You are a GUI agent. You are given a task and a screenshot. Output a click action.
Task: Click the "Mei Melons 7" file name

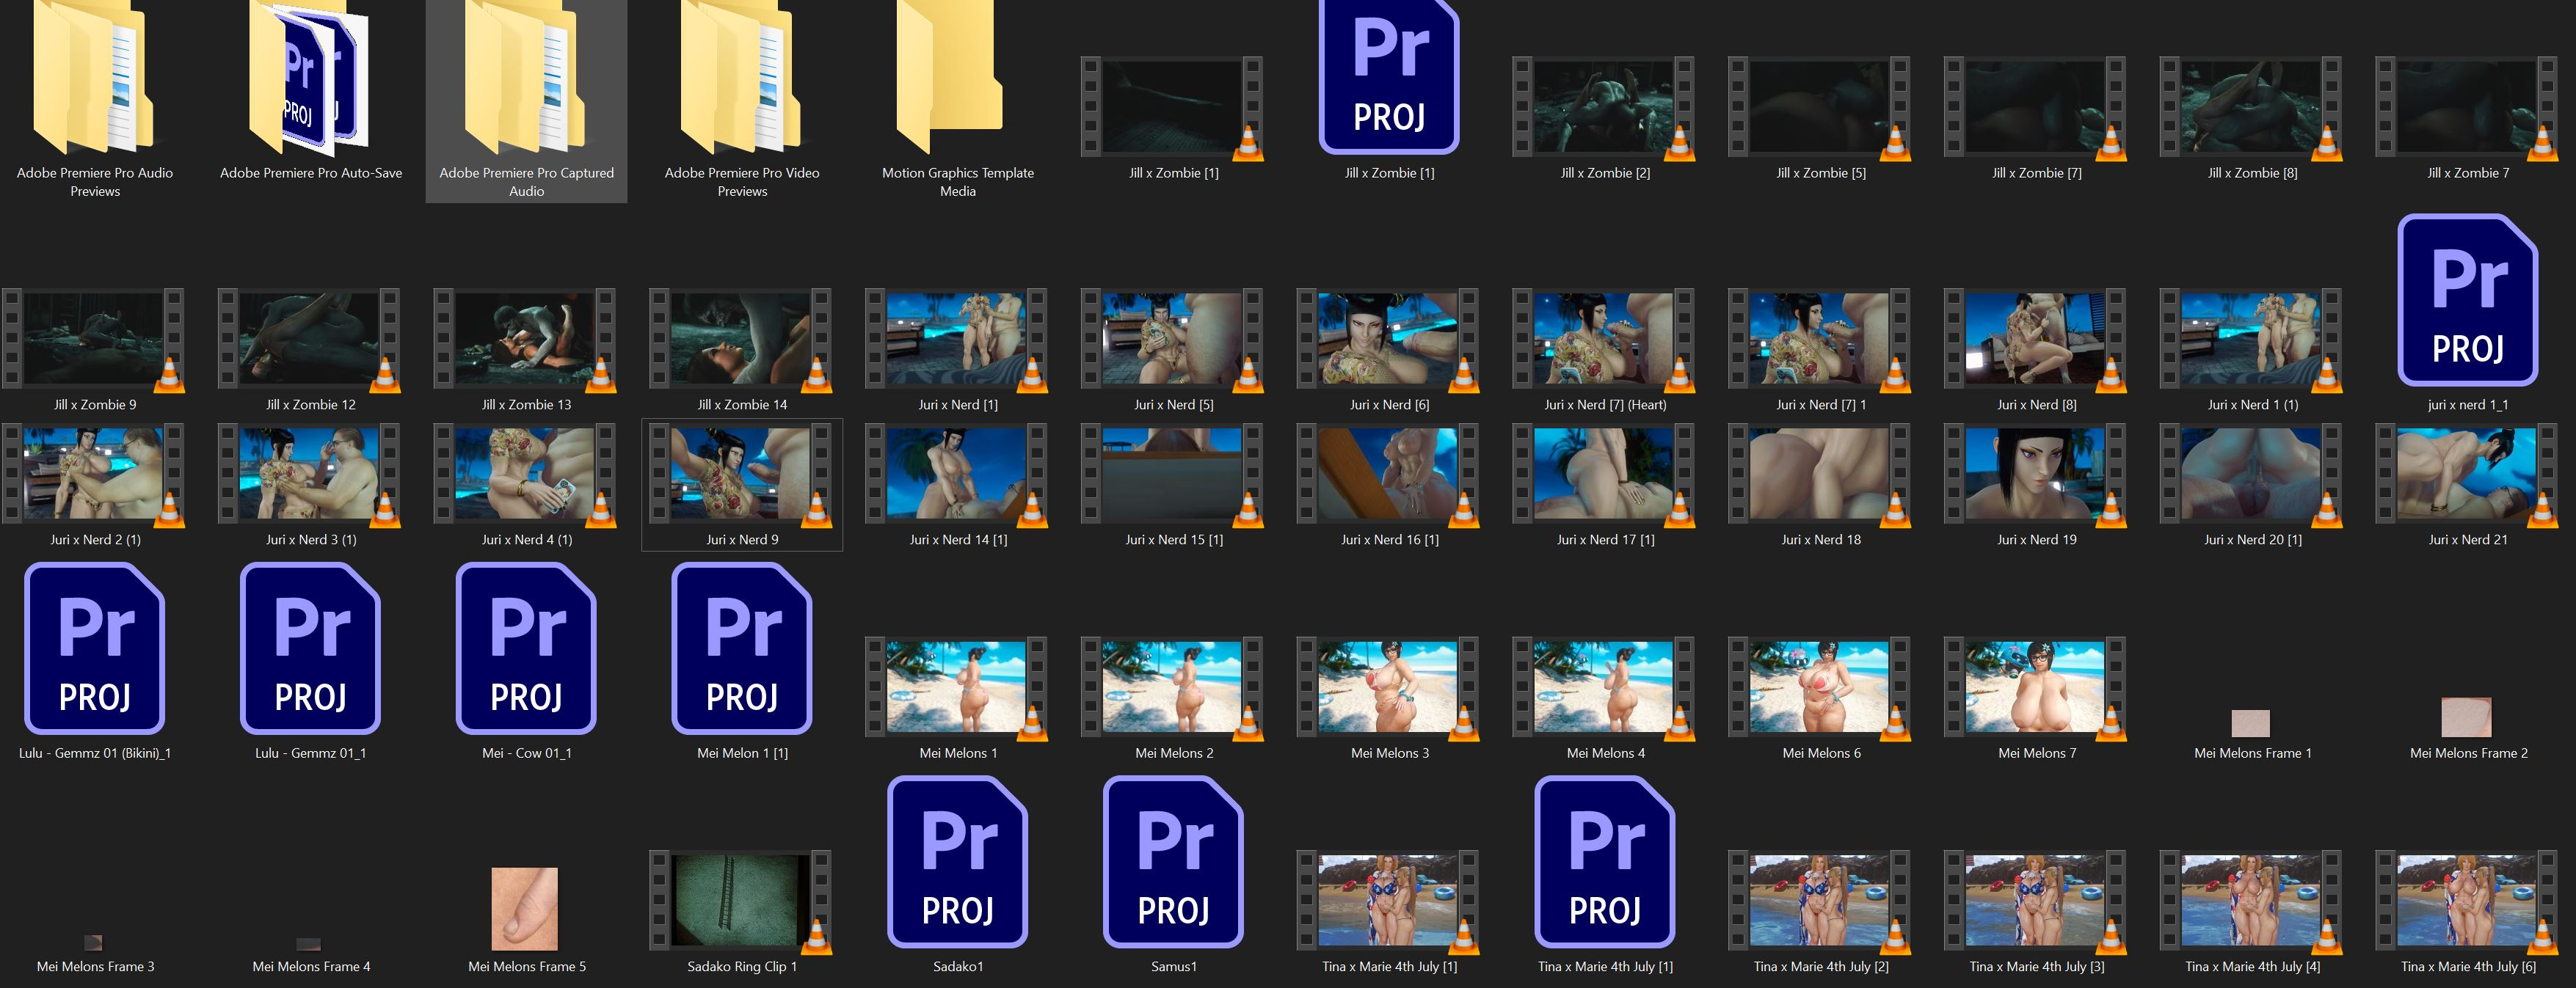[2037, 753]
